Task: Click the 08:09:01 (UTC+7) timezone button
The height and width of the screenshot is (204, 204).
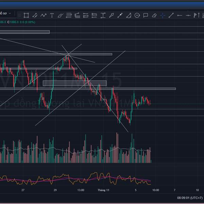Action: click(190, 198)
